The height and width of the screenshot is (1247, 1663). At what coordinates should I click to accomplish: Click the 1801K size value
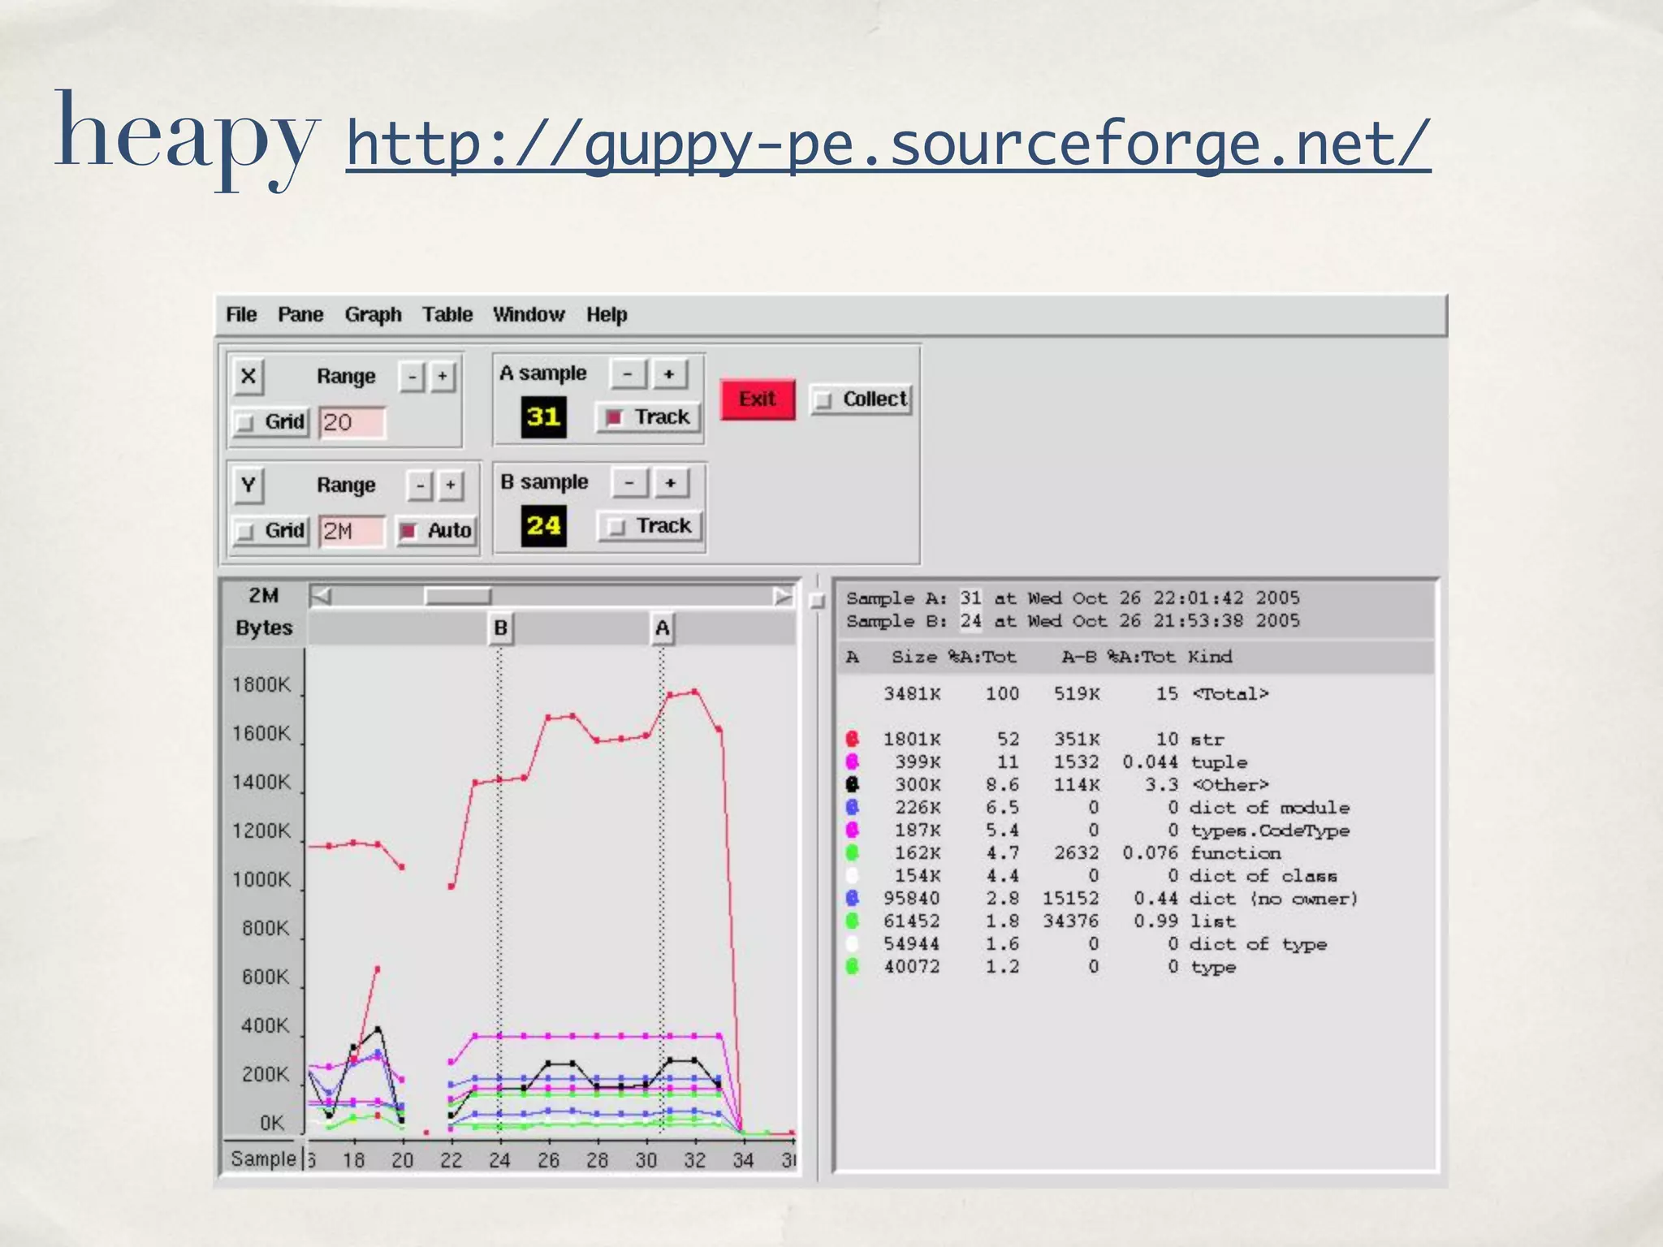pyautogui.click(x=912, y=740)
